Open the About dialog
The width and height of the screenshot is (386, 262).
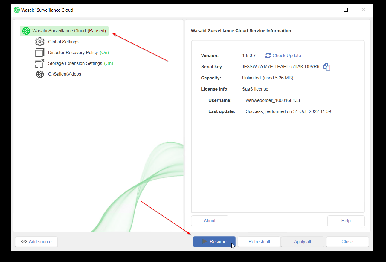click(x=210, y=221)
